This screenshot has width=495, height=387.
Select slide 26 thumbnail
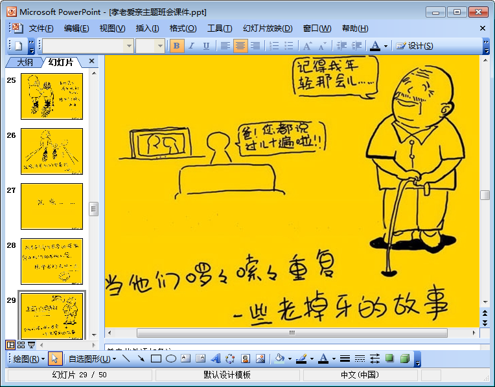pos(52,151)
